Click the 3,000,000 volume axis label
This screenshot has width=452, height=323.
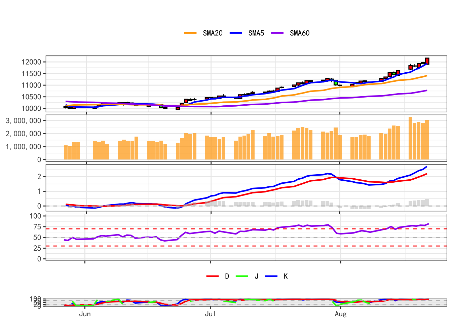pos(24,121)
